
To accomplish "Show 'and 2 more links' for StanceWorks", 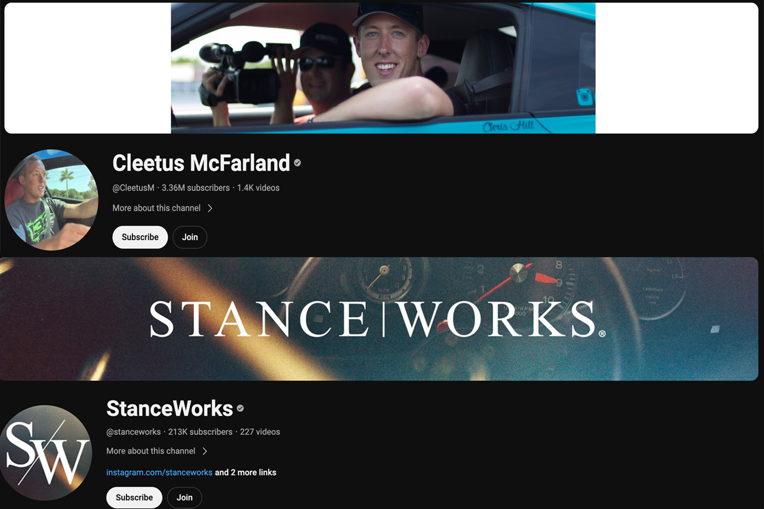I will pos(245,472).
